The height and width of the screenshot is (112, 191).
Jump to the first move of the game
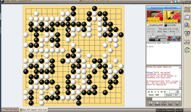click(149, 92)
